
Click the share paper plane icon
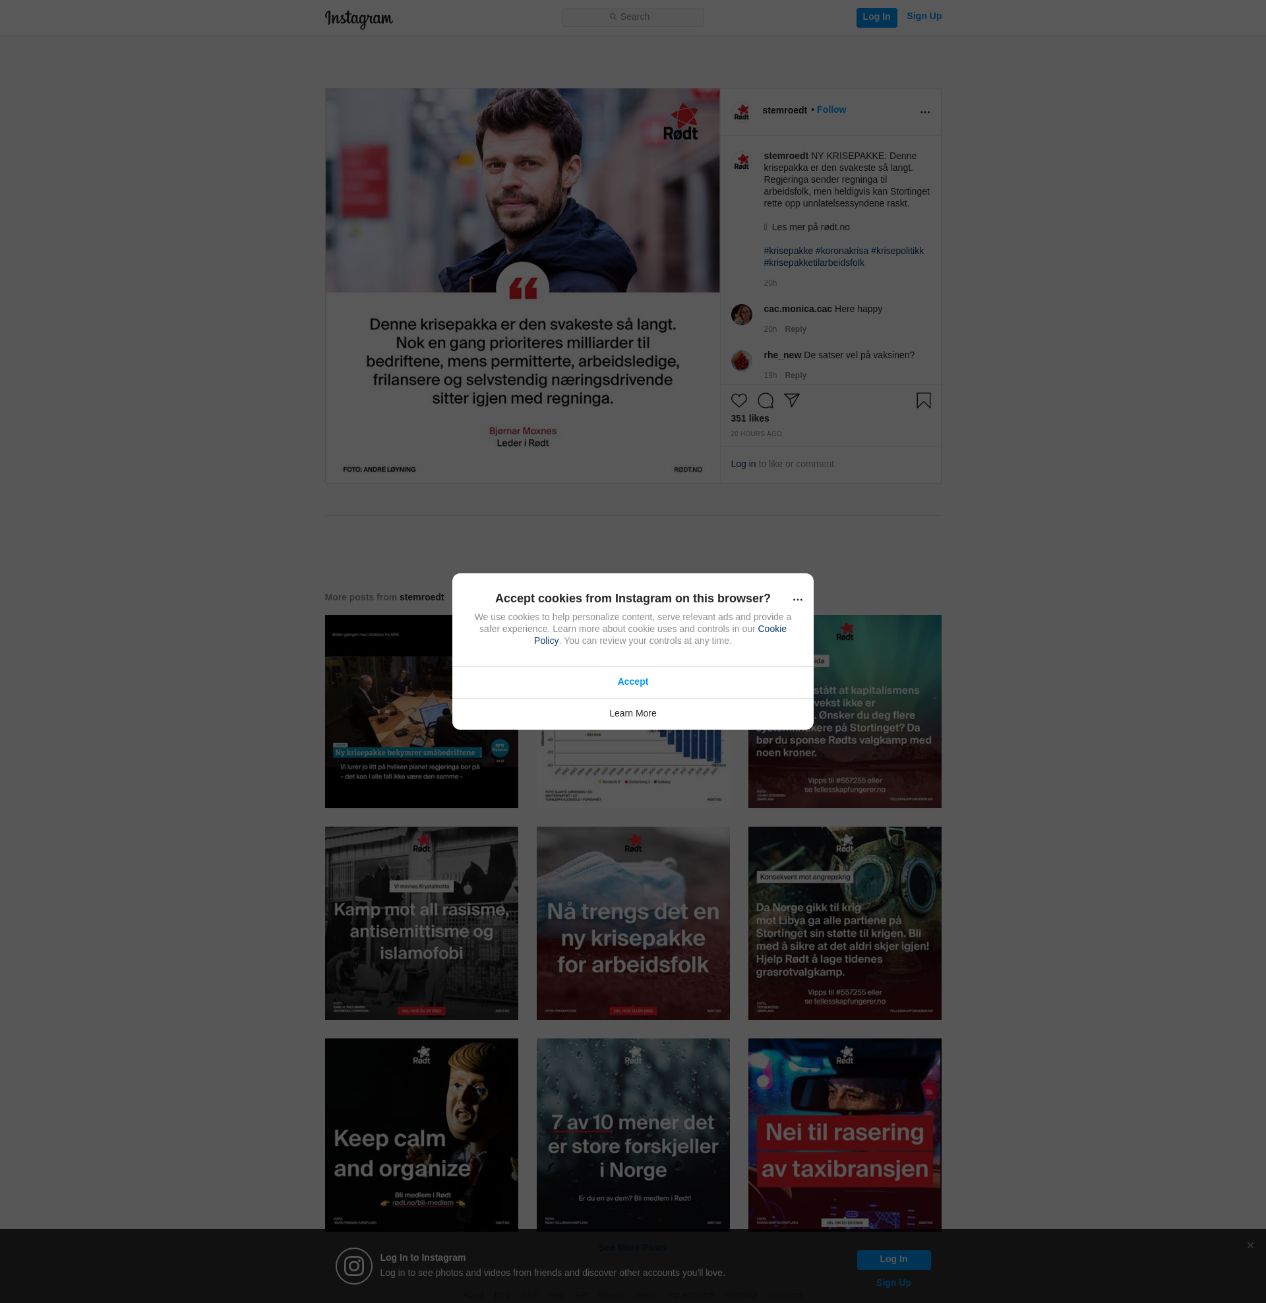tap(791, 400)
